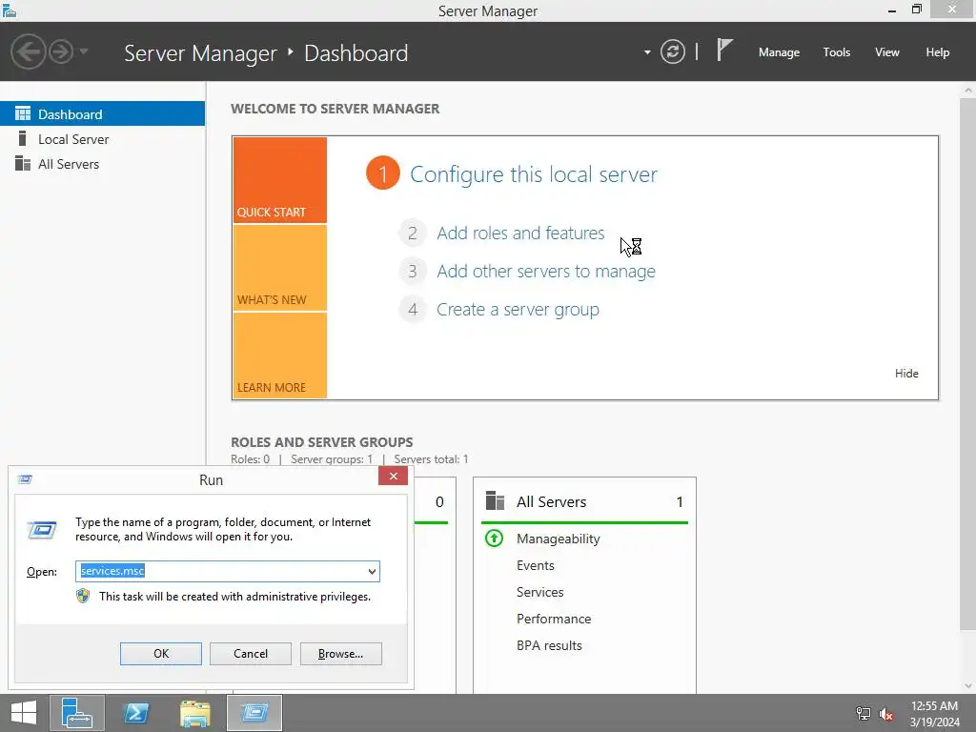Expand the Open combo box dropdown arrow in Run
This screenshot has height=732, width=976.
coord(372,572)
